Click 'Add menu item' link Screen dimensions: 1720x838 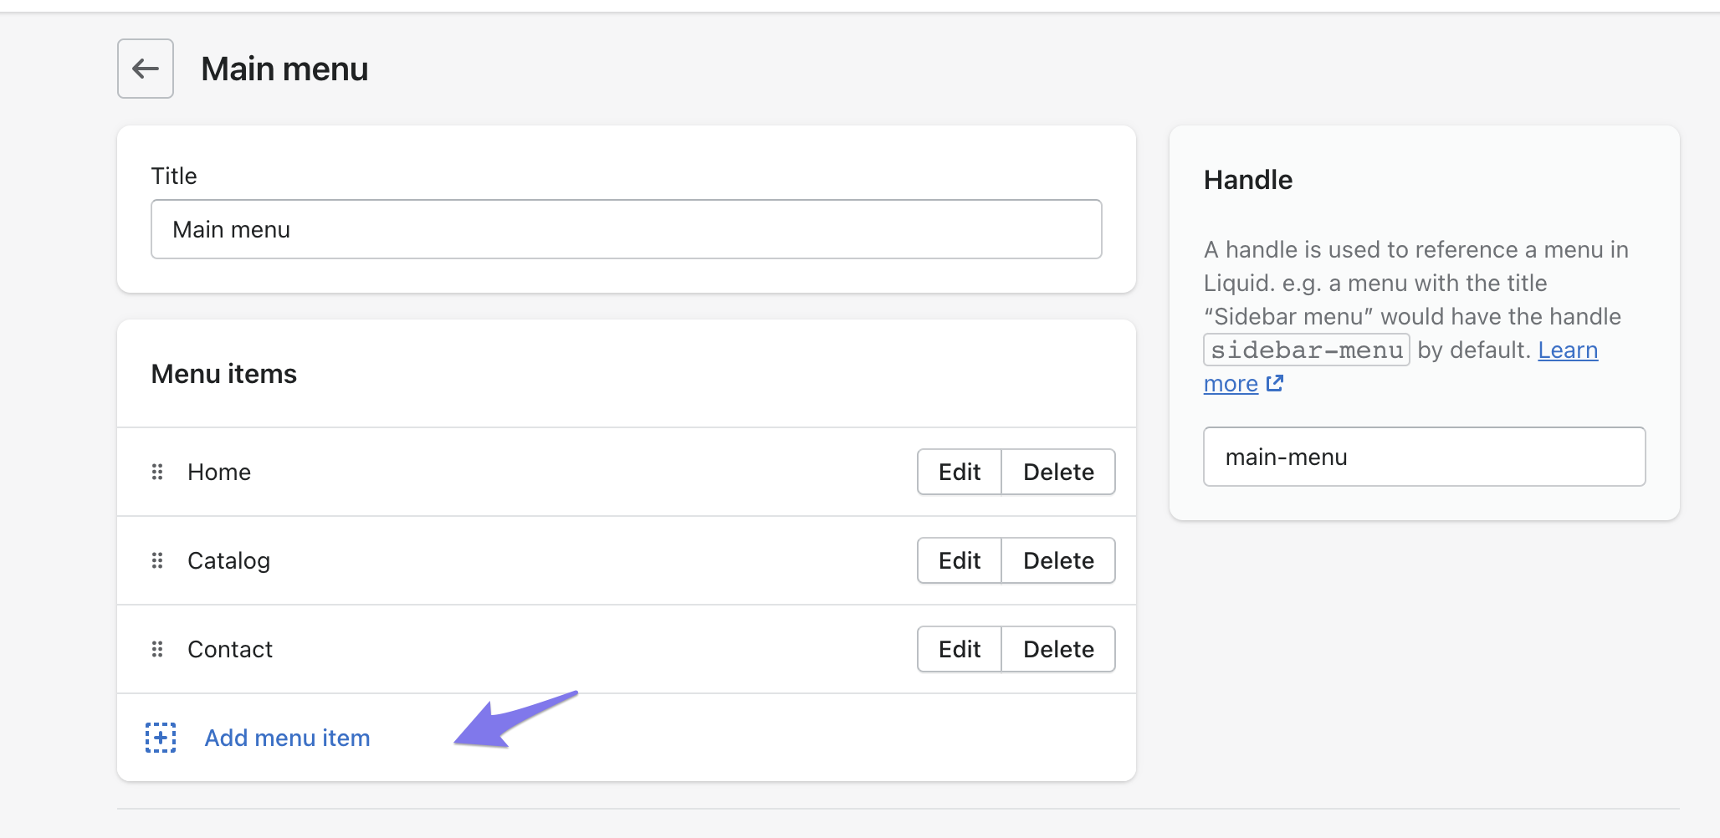(287, 738)
